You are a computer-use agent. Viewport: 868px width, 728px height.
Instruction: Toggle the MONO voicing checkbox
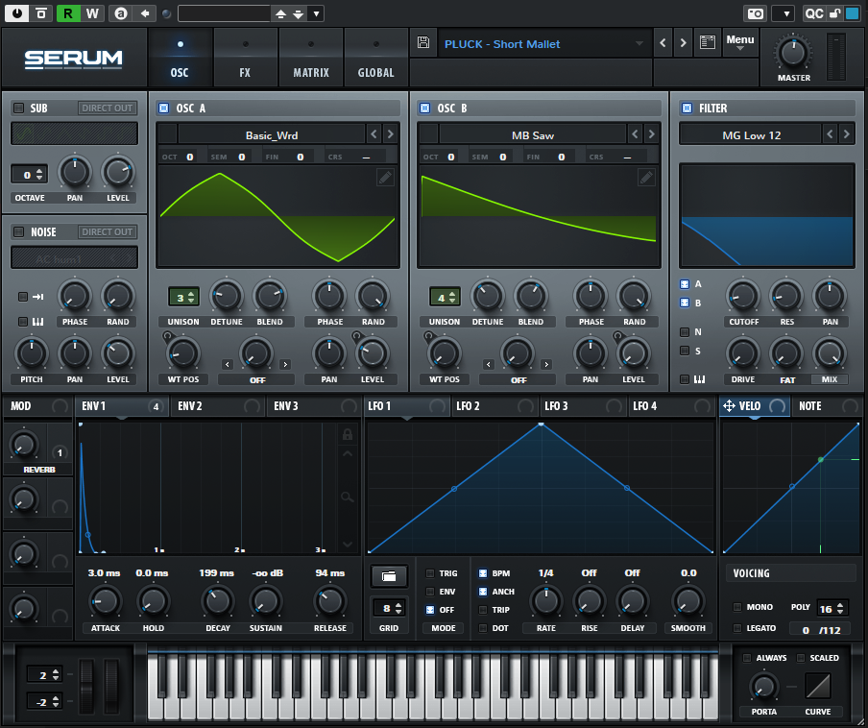737,607
